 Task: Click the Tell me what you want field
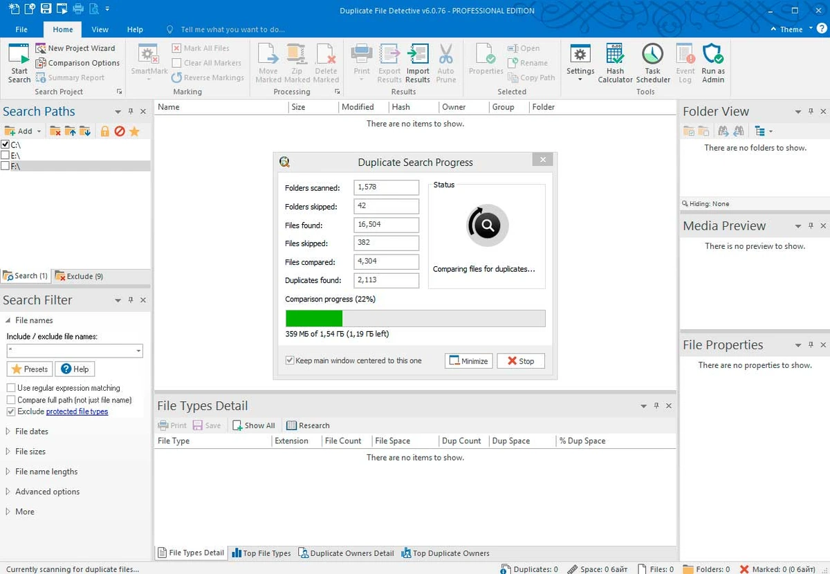coord(232,30)
